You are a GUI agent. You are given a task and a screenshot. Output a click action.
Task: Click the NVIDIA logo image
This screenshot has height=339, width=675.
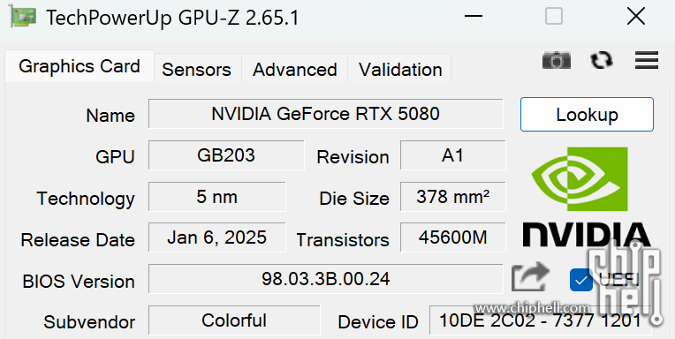[587, 197]
